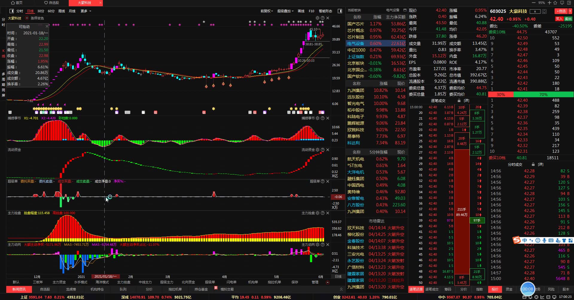
Task: Open the screen layout grid icon
Action: [x=568, y=3]
